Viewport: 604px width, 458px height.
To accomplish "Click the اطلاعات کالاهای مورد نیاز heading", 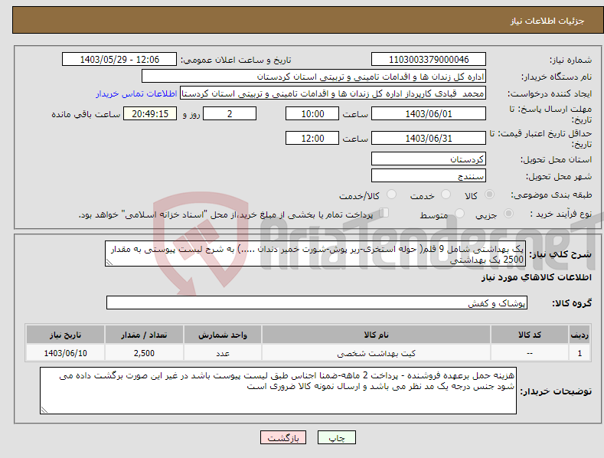I will coord(536,277).
